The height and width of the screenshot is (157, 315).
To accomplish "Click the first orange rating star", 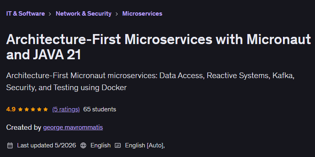I will (x=20, y=109).
